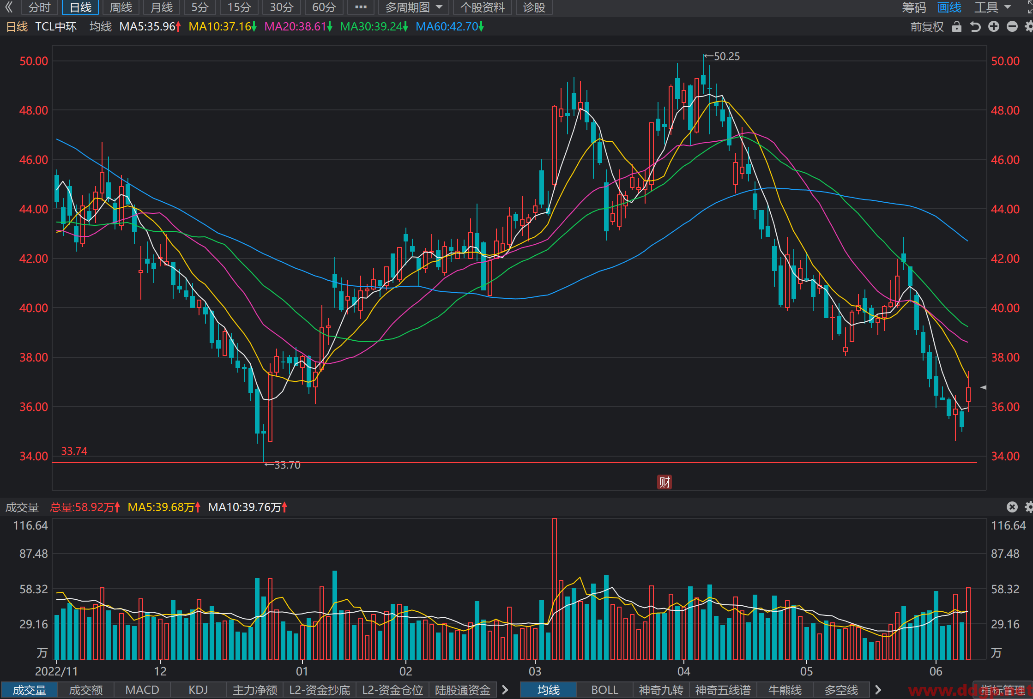Go back with double-chevron icon

[9, 7]
